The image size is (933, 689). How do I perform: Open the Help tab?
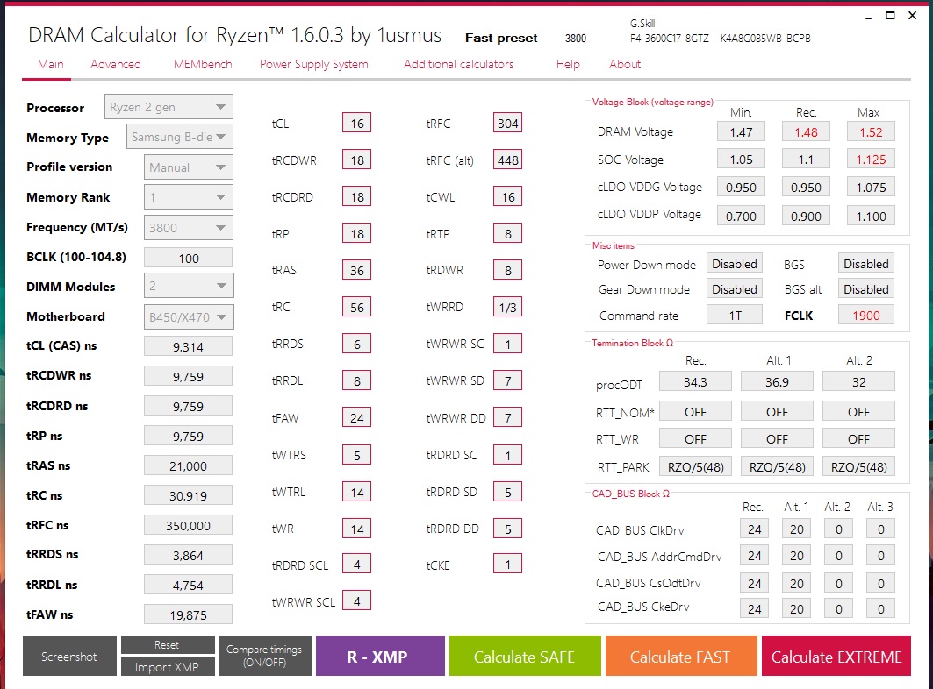568,64
